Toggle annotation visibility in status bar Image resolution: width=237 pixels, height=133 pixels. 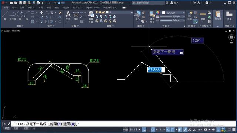pyautogui.click(x=185, y=130)
